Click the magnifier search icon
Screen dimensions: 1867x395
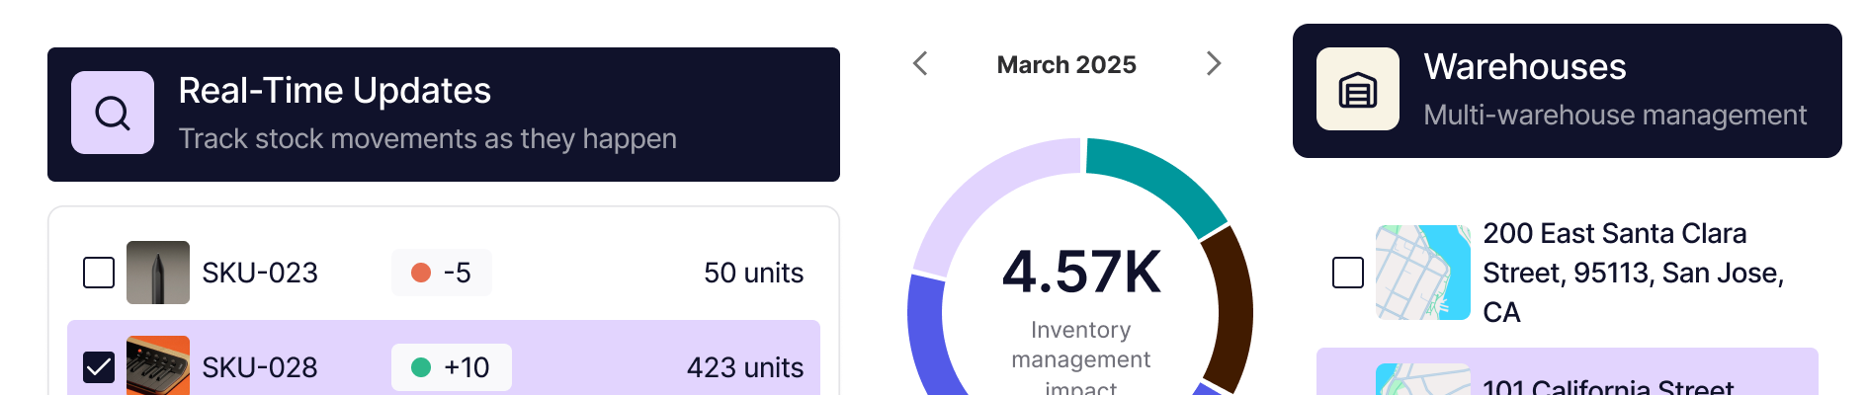(x=113, y=113)
